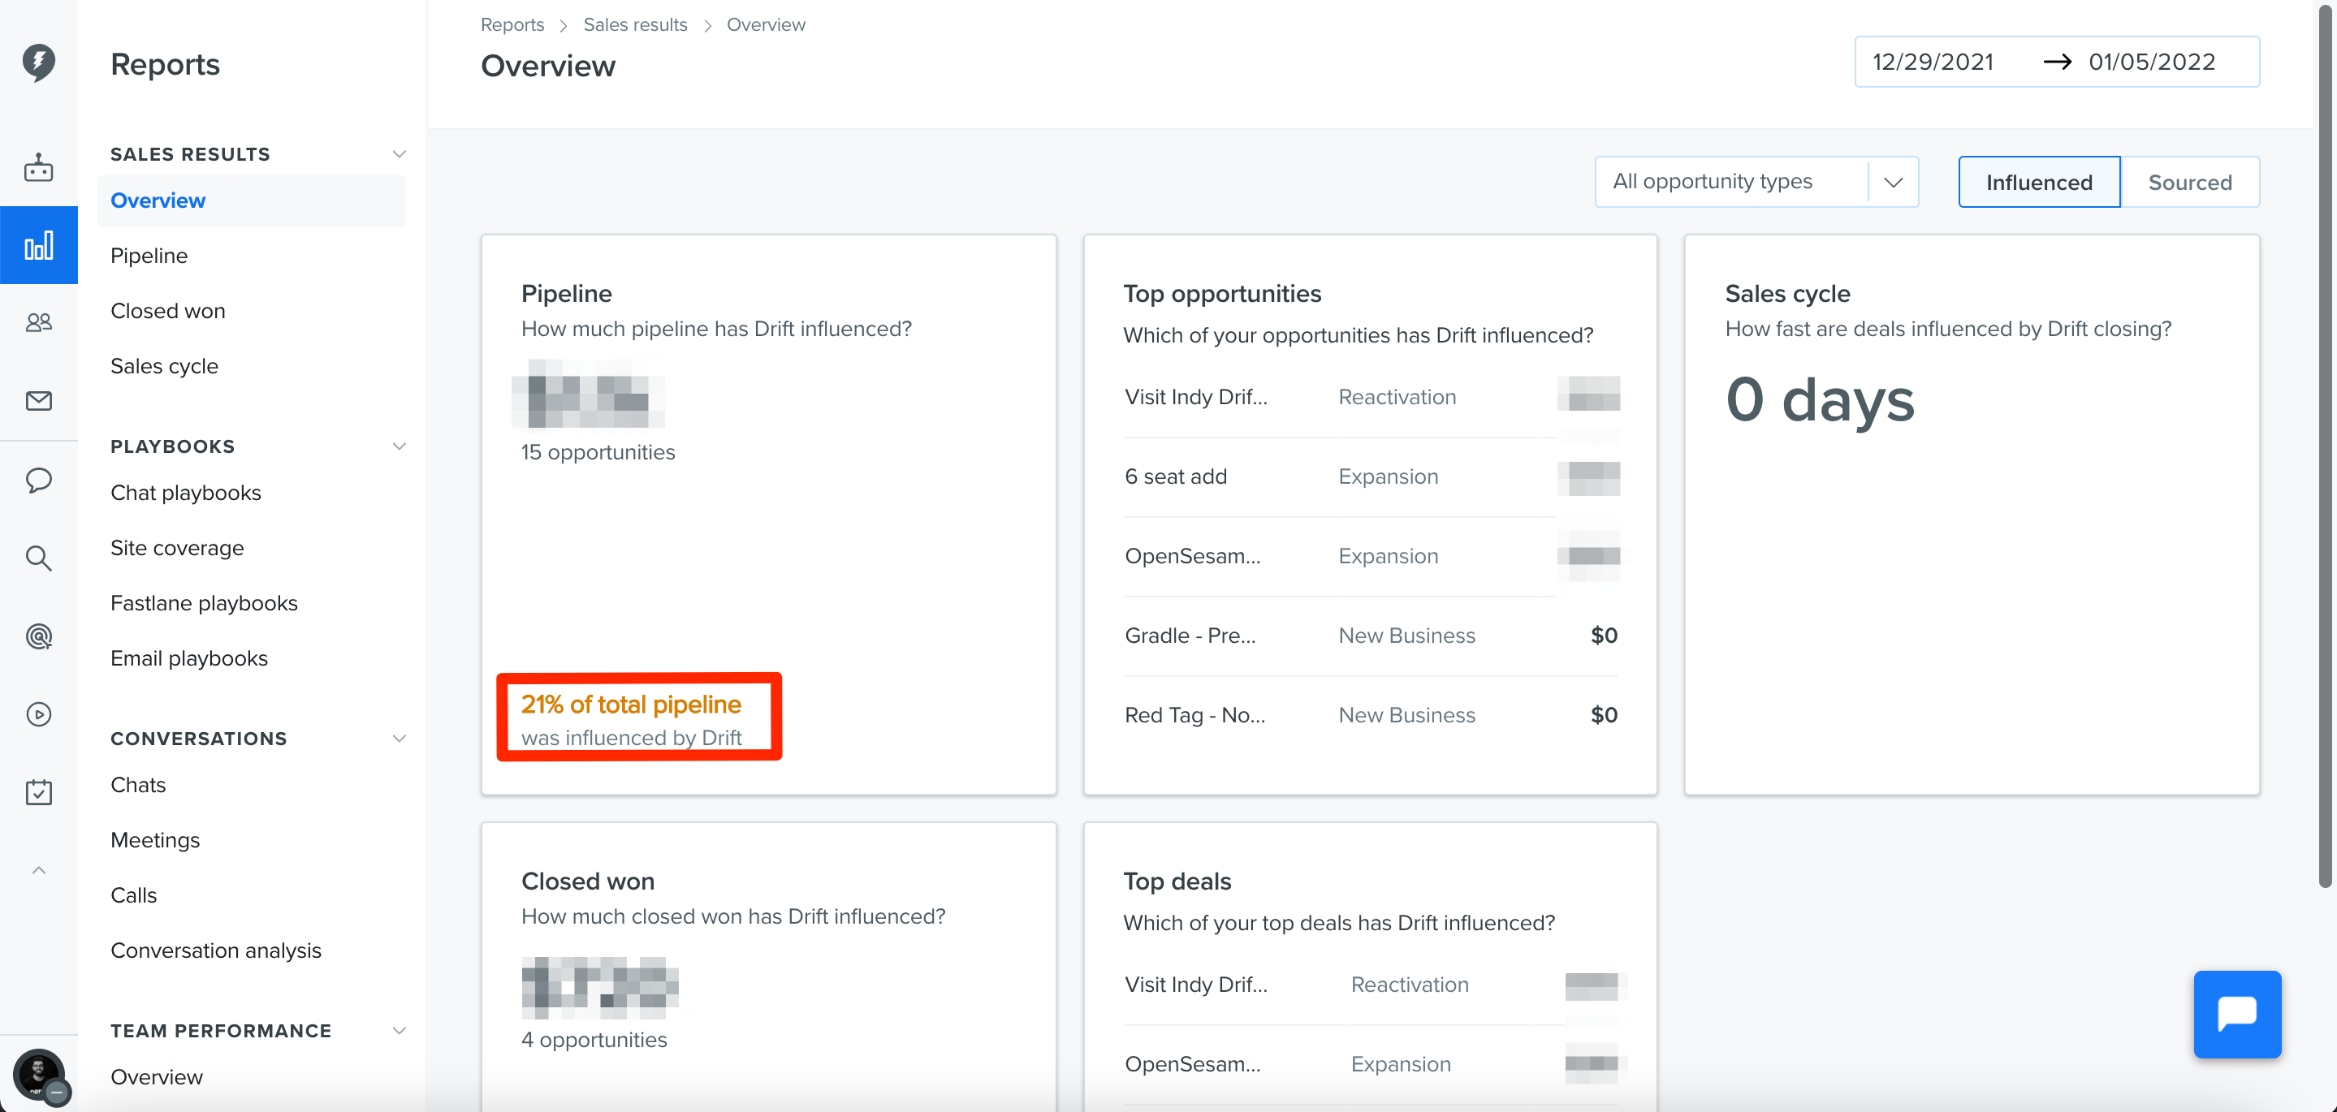Open the Sales cycle report in sidebar

pyautogui.click(x=164, y=366)
